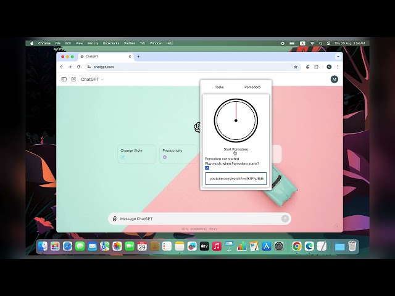The width and height of the screenshot is (395, 296).
Task: Uncheck the play music when Pomodoro starts checkbox
Action: pyautogui.click(x=207, y=168)
